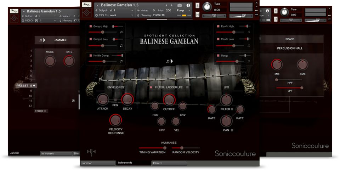Screen dimensions: 340x170
Task: Switch to the center Jammer tab
Action: 98,163
